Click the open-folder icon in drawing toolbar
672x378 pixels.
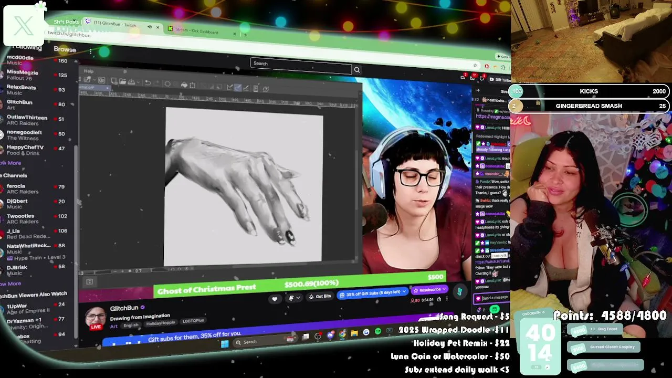point(122,81)
